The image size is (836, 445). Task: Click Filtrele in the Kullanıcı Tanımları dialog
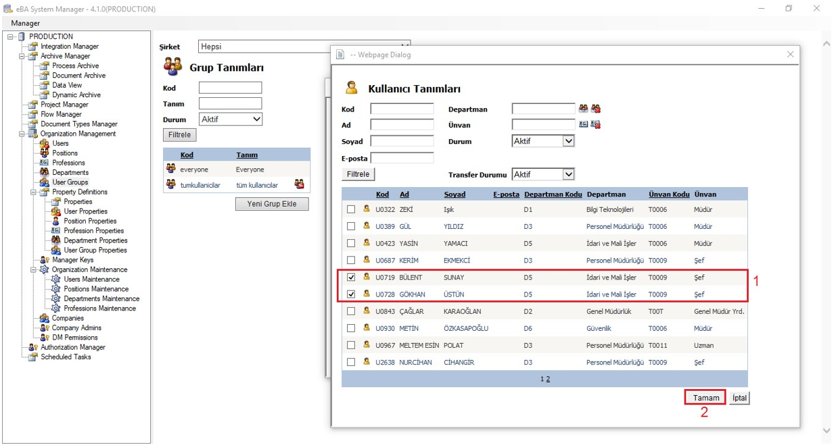(358, 174)
